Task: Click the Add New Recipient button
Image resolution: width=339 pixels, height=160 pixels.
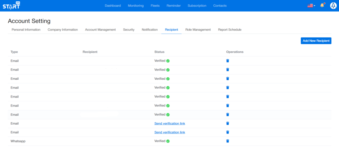Action: (316, 41)
